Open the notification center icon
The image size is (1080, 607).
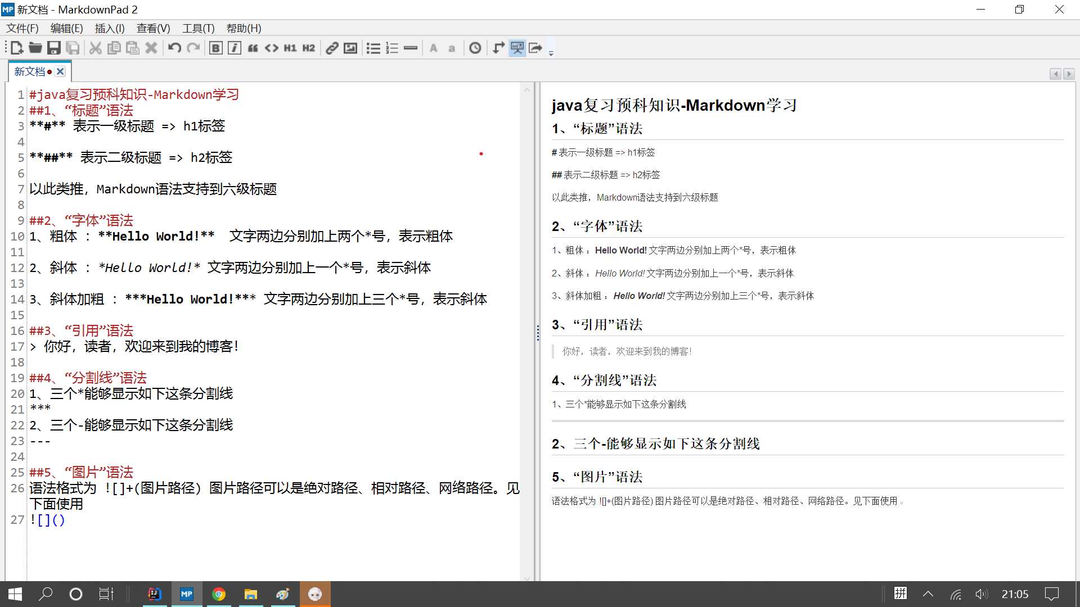[1051, 594]
